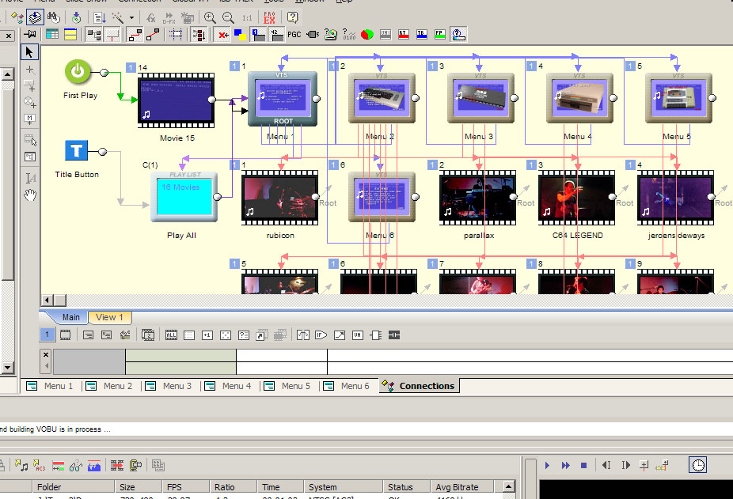This screenshot has width=733, height=499.
Task: Click the PGC toolbar icon
Action: 294,35
